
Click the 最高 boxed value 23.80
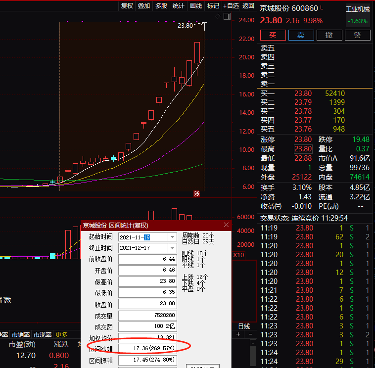pos(303,149)
